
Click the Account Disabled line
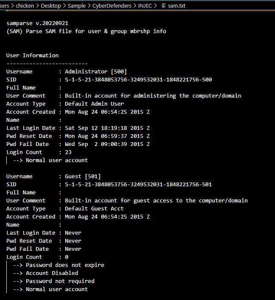52,273
